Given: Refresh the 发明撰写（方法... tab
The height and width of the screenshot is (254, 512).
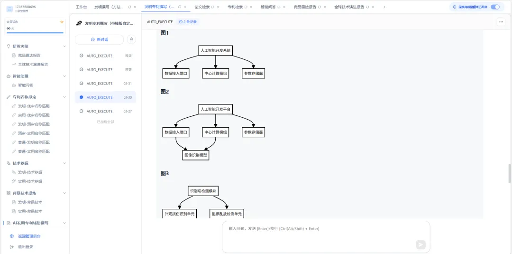Looking at the screenshot, I should click(x=129, y=7).
